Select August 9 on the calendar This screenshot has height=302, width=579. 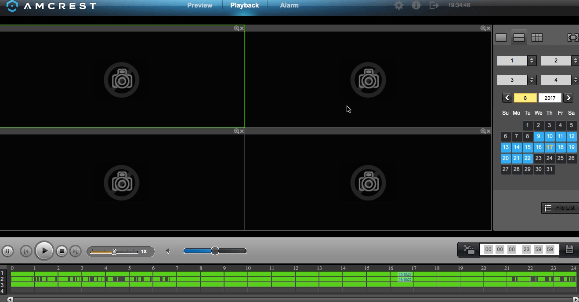click(539, 136)
